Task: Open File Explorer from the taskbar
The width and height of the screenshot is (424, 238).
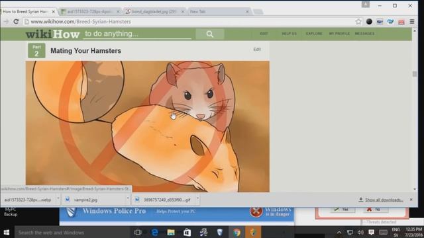Action: click(x=171, y=232)
